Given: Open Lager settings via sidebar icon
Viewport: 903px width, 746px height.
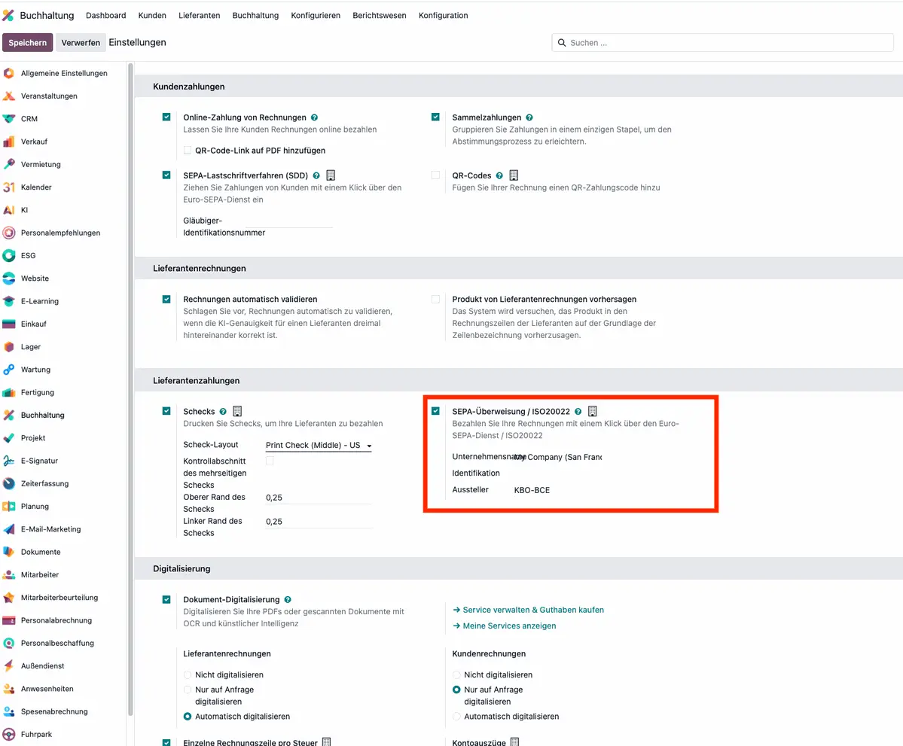Looking at the screenshot, I should coord(32,346).
